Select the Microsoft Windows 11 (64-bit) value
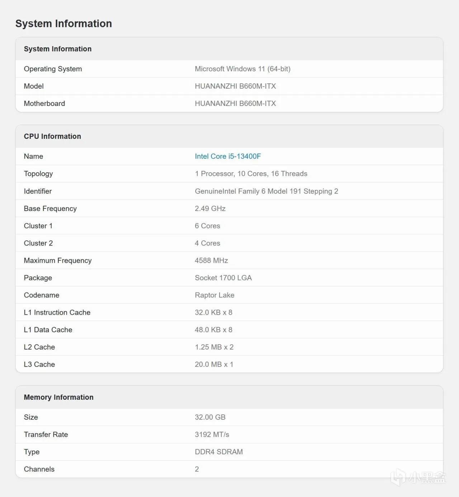The image size is (459, 497). (242, 69)
